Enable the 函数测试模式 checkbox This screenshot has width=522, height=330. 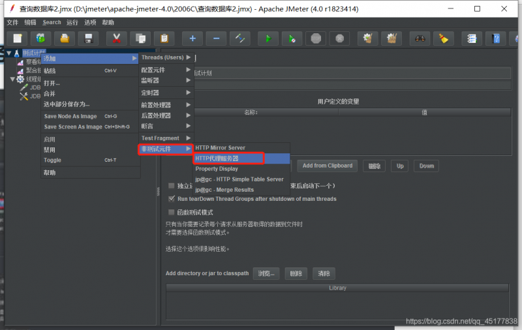coord(172,212)
